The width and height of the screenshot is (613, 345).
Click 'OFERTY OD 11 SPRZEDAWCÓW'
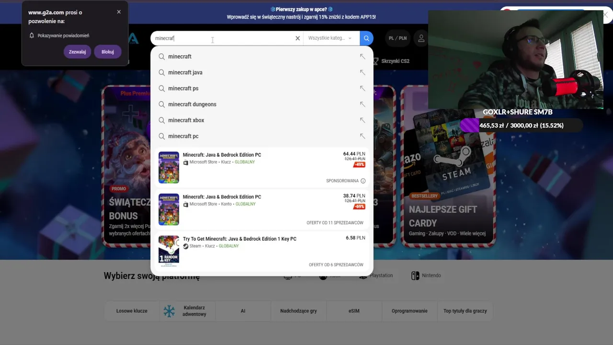(335, 223)
